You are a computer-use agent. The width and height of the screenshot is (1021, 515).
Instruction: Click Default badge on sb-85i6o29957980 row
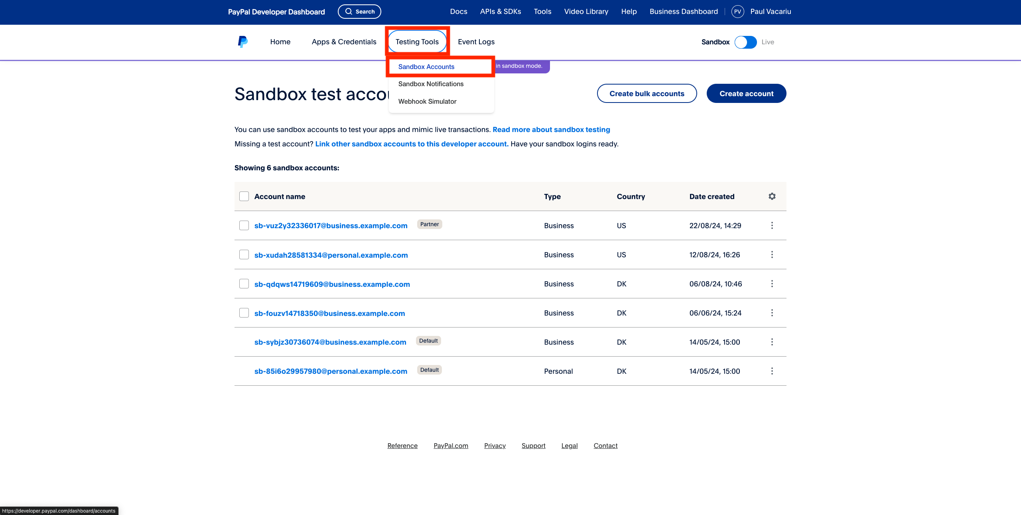coord(430,370)
